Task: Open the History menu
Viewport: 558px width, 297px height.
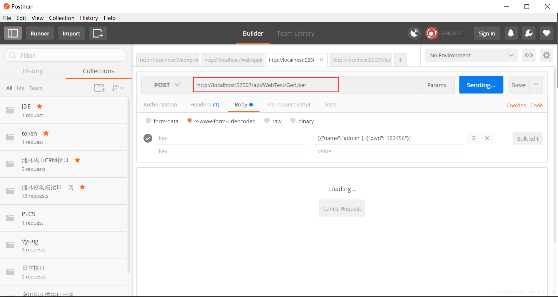Action: (89, 18)
